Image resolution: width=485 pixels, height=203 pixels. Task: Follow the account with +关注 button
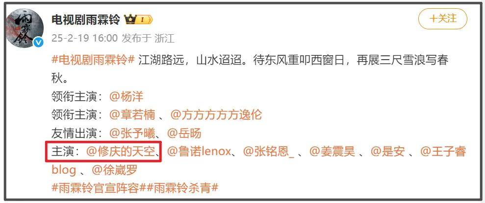442,19
